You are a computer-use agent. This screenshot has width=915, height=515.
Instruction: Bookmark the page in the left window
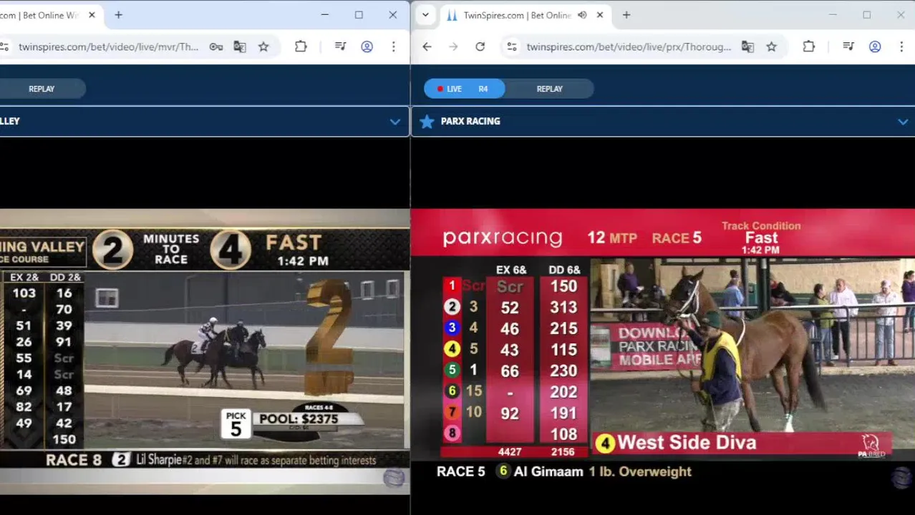263,46
